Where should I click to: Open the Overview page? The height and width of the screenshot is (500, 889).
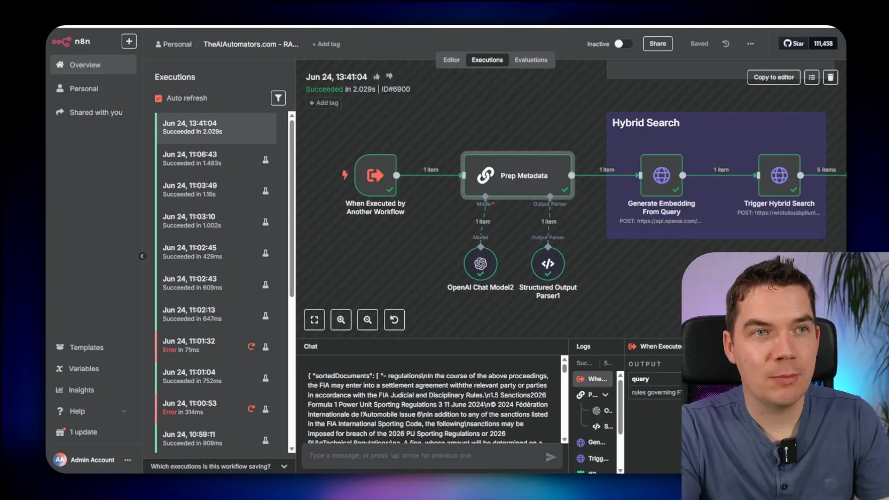coord(93,65)
